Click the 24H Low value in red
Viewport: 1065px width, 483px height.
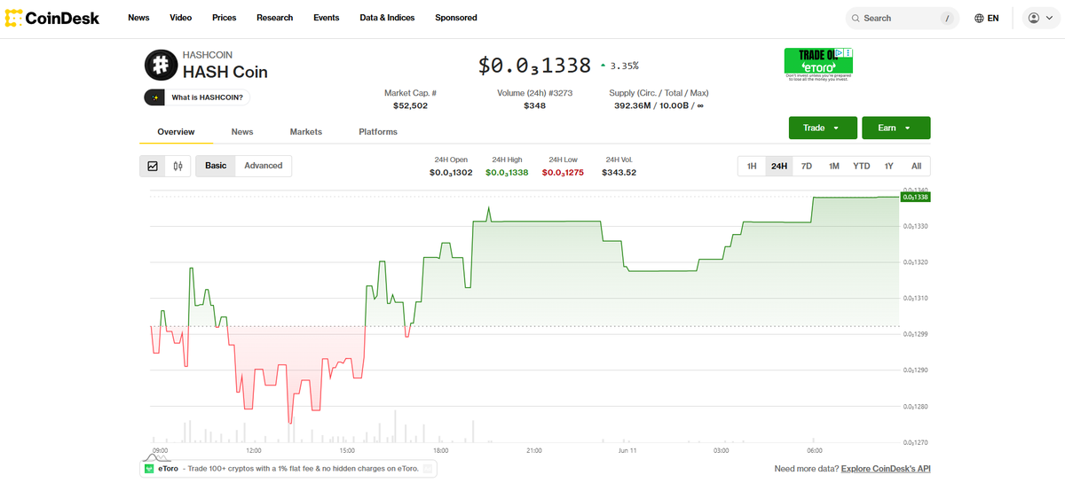563,172
